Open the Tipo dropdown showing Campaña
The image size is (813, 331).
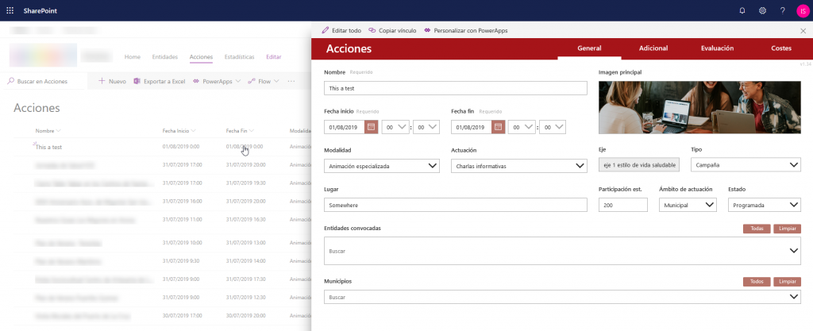click(x=744, y=165)
